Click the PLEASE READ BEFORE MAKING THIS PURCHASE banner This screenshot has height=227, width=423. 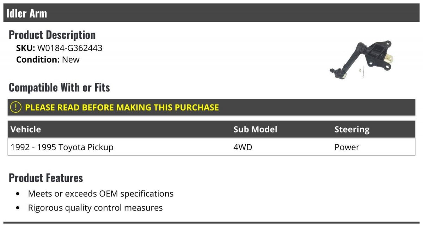pyautogui.click(x=211, y=107)
